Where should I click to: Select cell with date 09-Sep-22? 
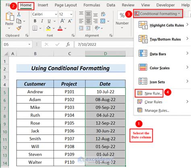[x=105, y=107]
